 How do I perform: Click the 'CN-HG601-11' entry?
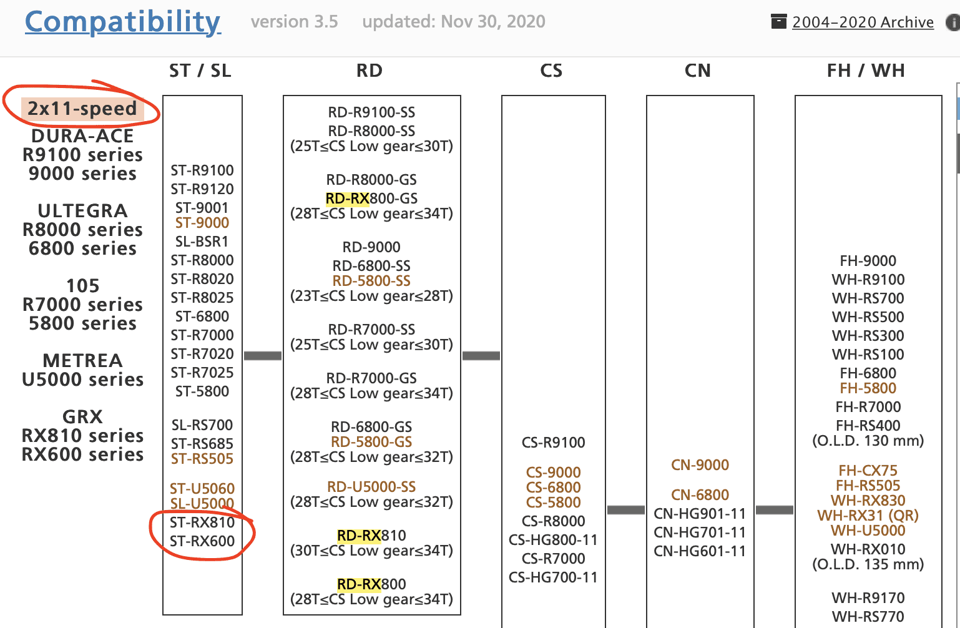(700, 551)
